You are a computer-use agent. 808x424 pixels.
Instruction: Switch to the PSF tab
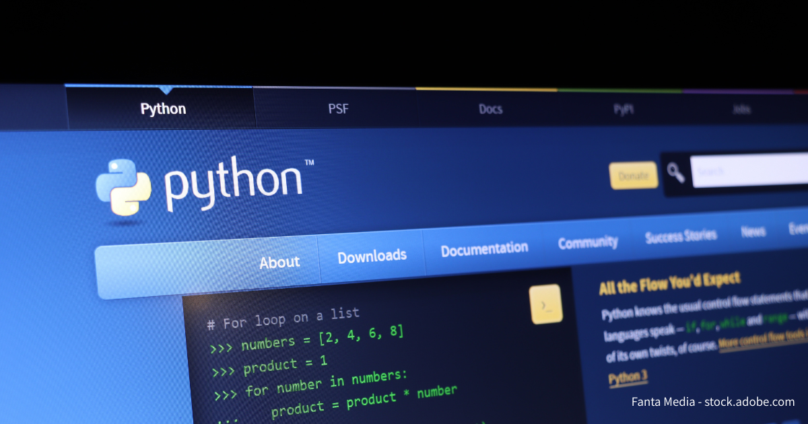coord(339,108)
